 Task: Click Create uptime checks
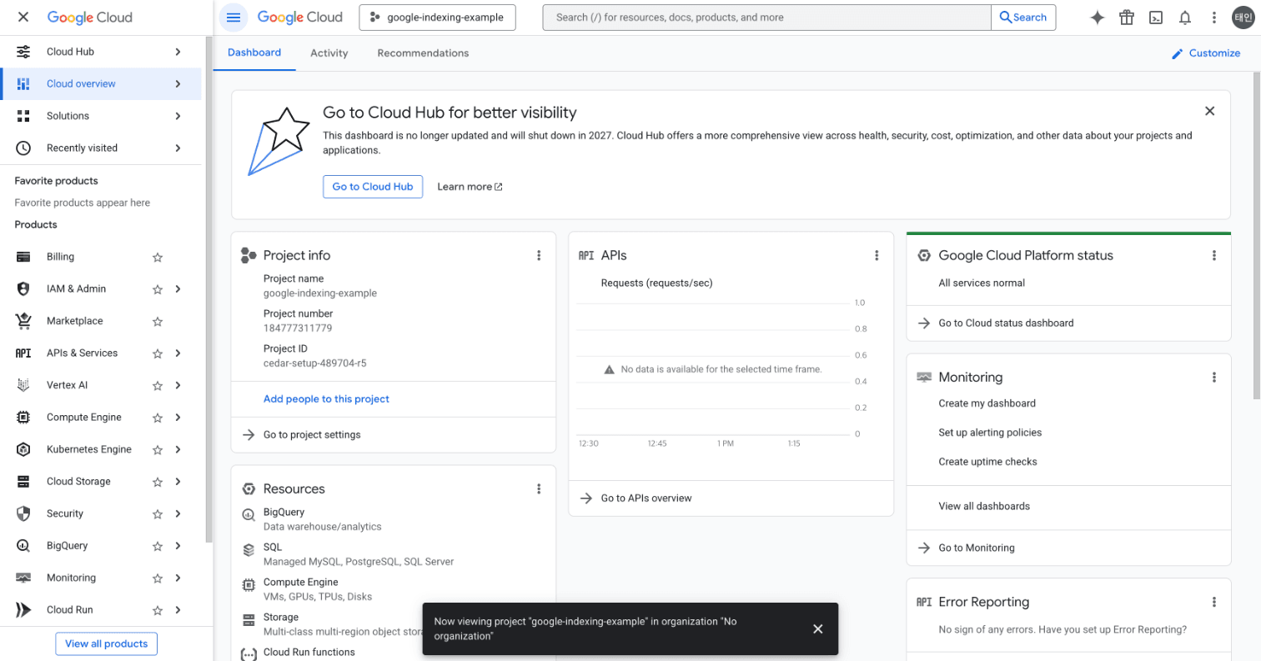[x=987, y=462]
